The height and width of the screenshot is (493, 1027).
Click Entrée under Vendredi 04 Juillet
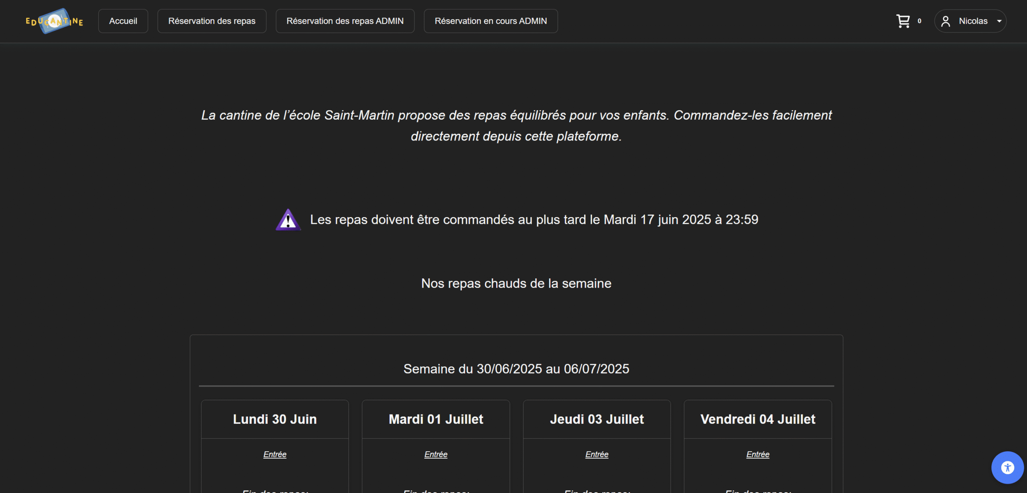click(757, 455)
